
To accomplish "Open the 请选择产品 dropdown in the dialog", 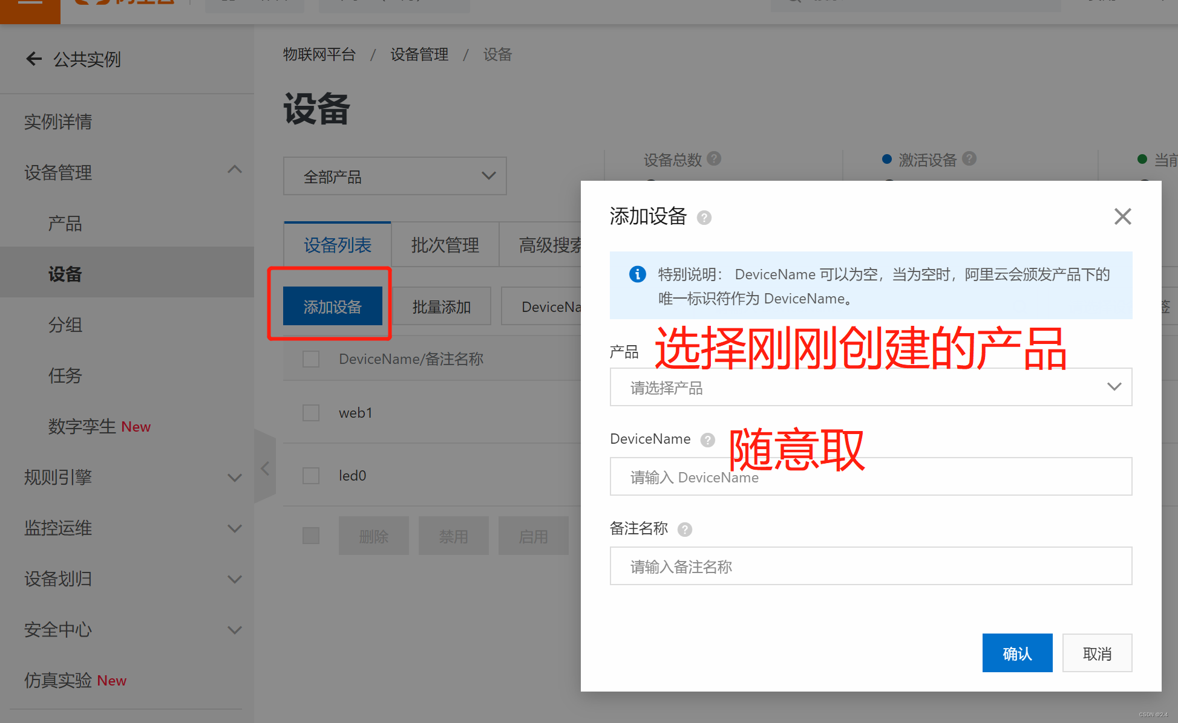I will 871,387.
